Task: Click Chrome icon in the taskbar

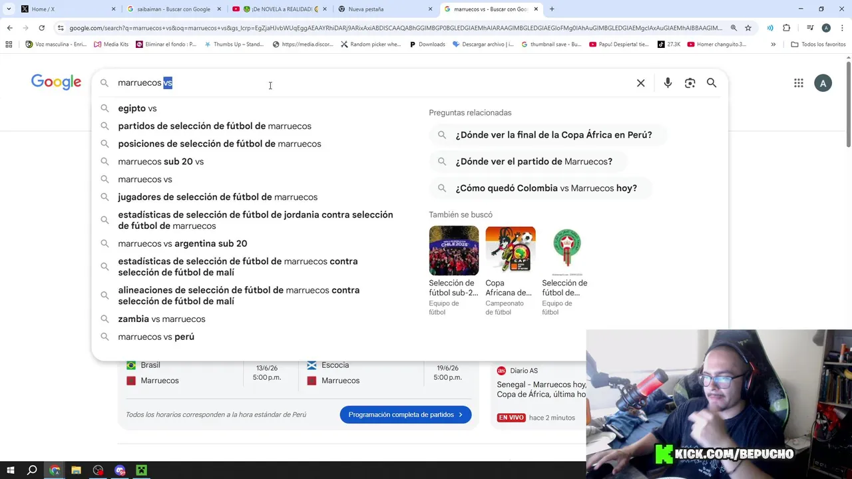Action: [55, 470]
